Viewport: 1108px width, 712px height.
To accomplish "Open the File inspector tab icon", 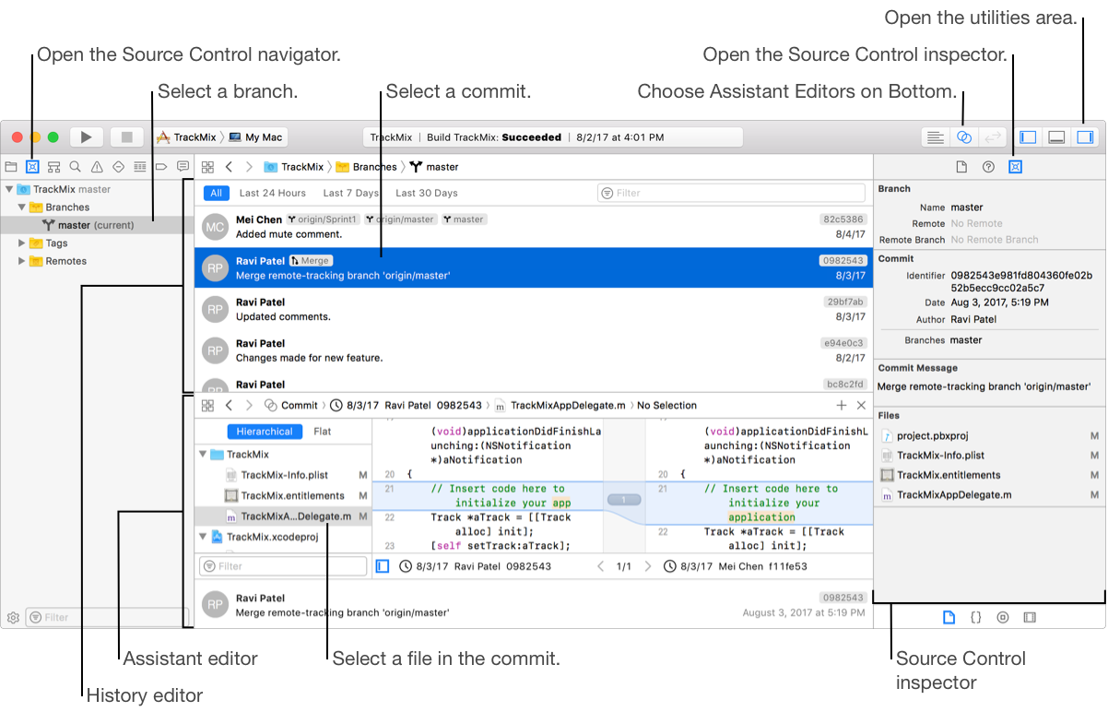I will (961, 167).
